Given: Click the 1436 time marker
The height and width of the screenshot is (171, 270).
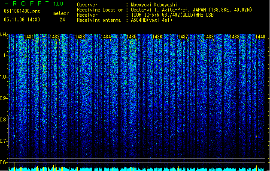Looking at the screenshot, I should pos(158,37).
